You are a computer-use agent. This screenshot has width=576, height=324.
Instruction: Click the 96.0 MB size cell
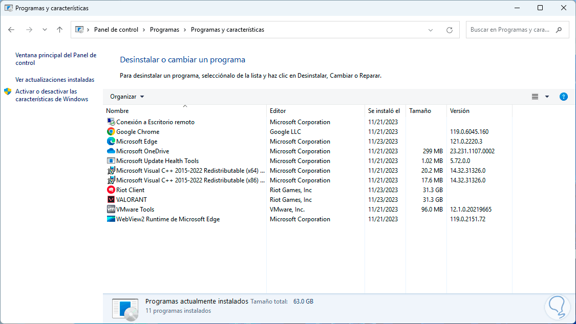coord(432,210)
